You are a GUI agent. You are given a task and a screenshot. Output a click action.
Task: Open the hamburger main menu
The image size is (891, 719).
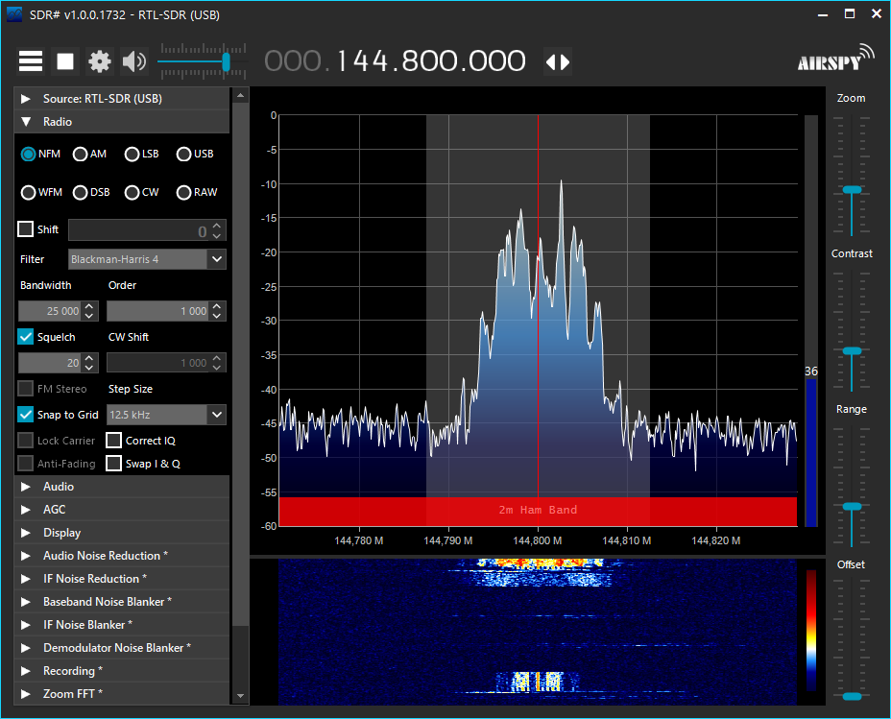tap(31, 61)
